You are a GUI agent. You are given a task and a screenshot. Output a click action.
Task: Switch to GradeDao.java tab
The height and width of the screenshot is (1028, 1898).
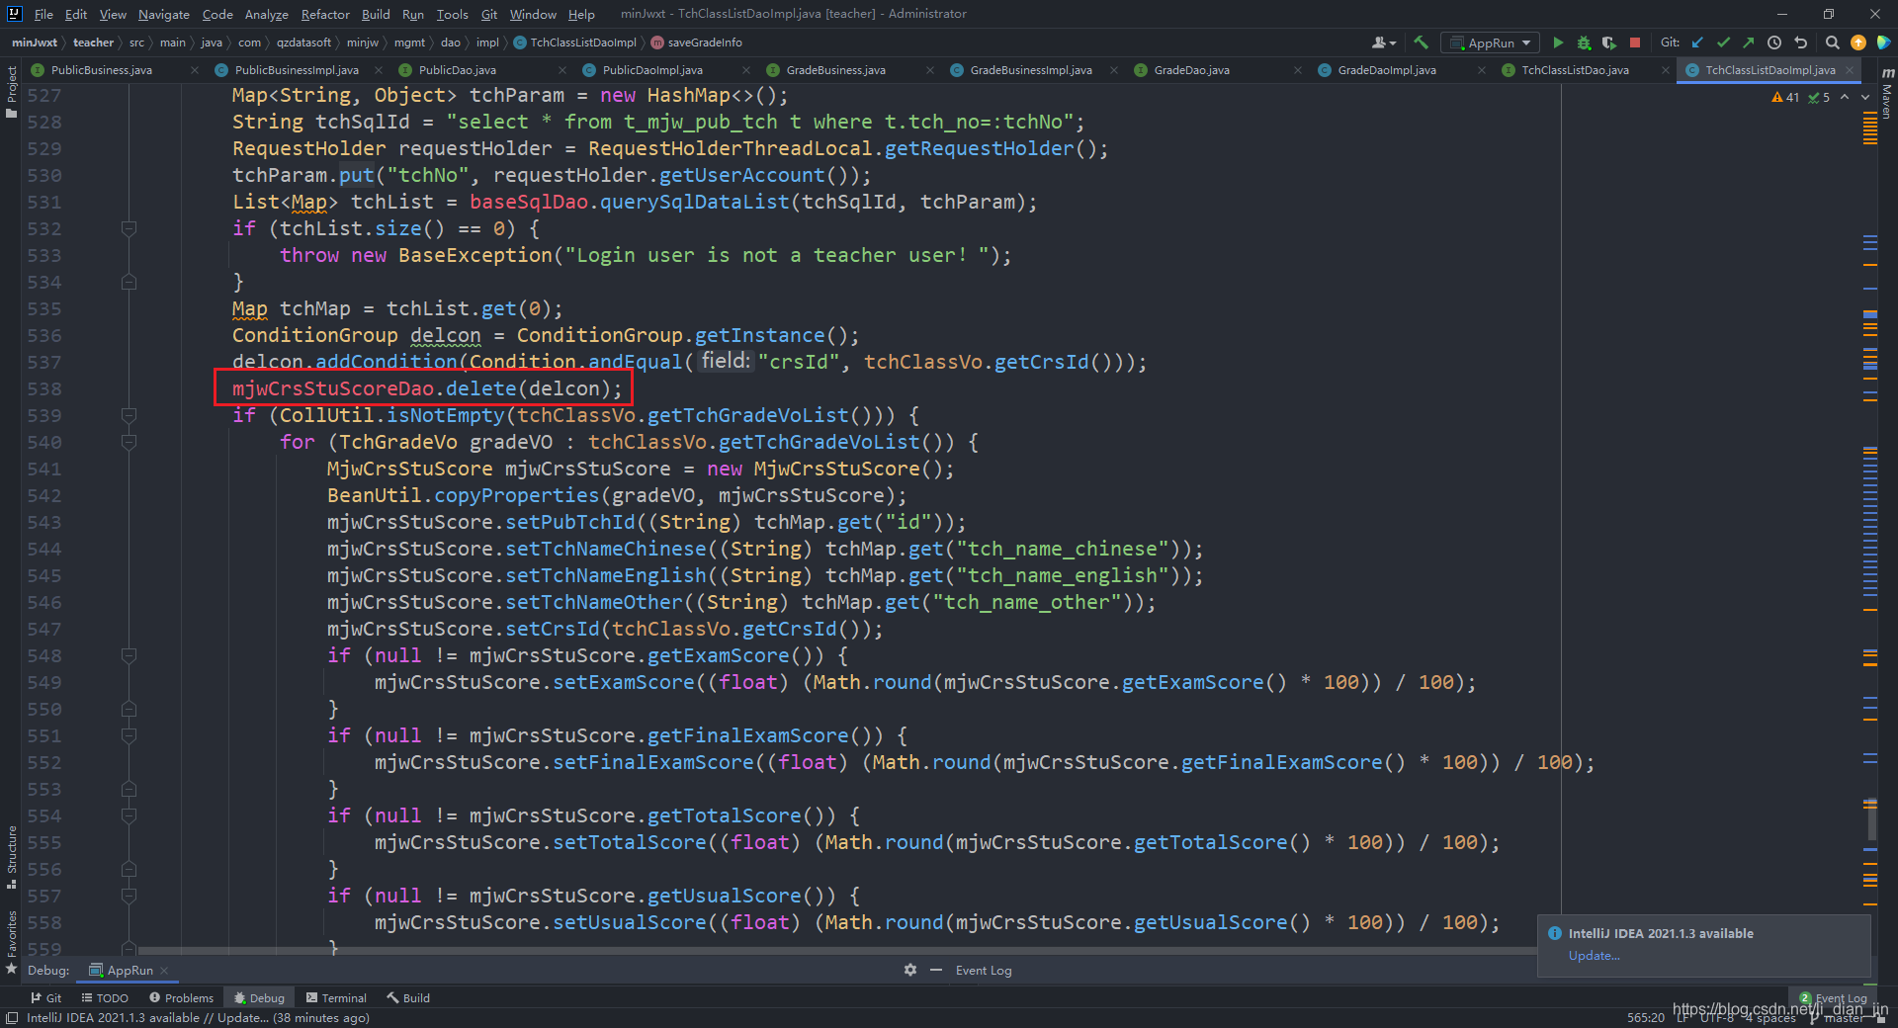pos(1191,70)
